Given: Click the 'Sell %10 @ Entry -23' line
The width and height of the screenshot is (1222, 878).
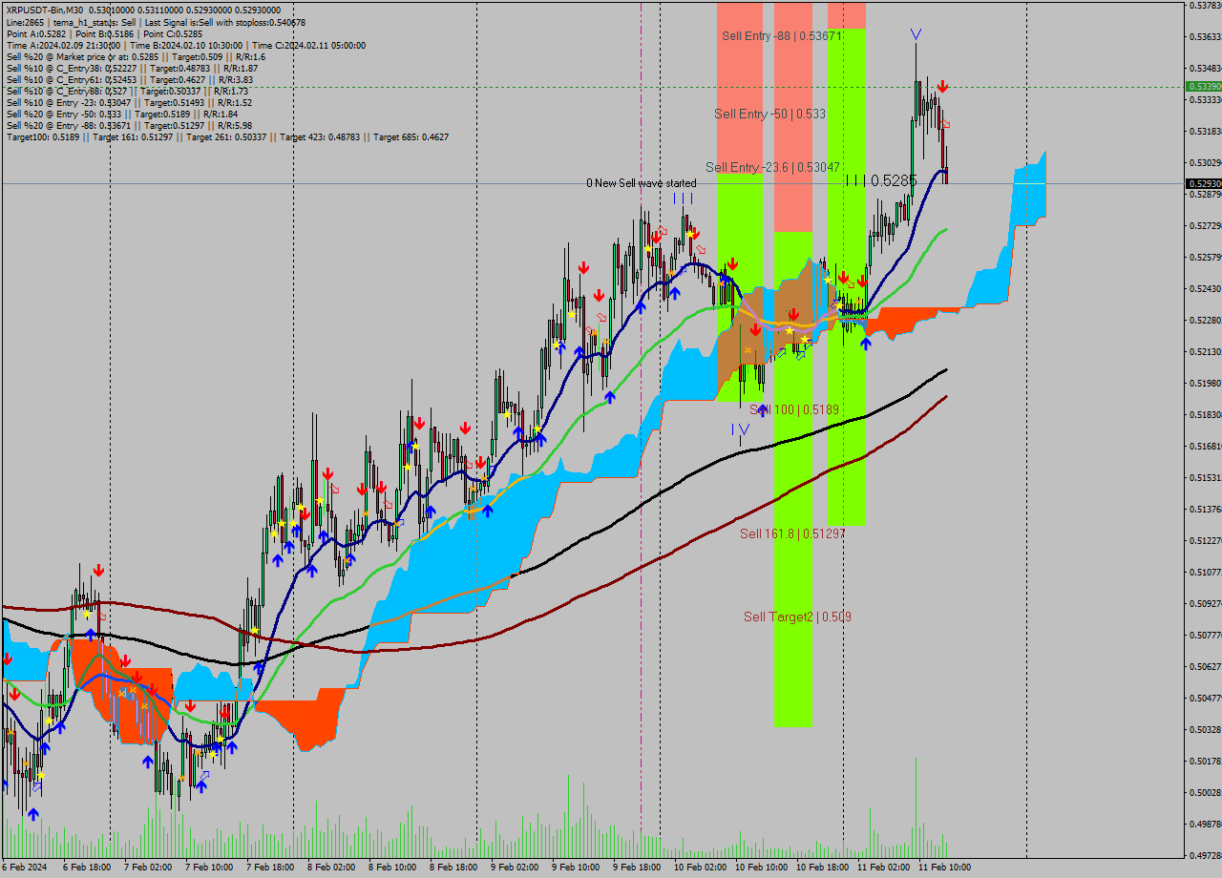Looking at the screenshot, I should coord(129,102).
